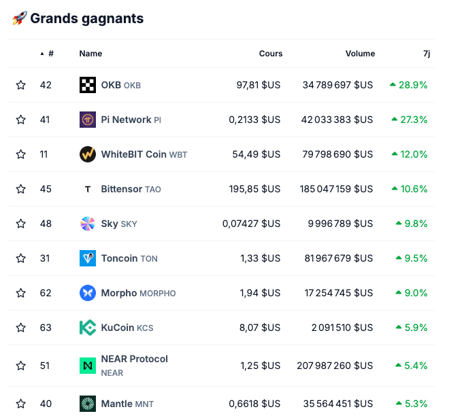
Task: Click the OKB coin logo icon
Action: click(x=88, y=85)
